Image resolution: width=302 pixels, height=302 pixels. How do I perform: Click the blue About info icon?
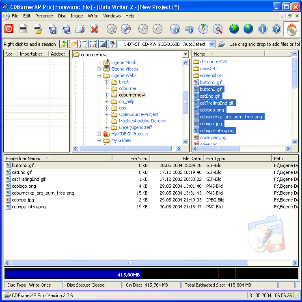pos(263,29)
